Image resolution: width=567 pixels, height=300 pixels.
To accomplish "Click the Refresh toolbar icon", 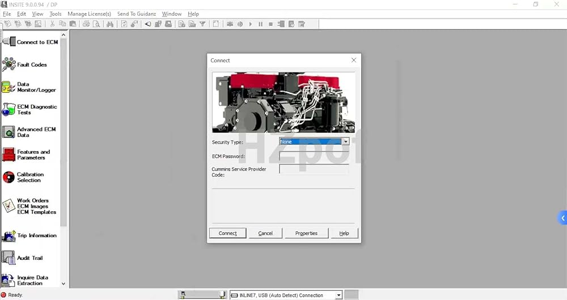I will 124,24.
